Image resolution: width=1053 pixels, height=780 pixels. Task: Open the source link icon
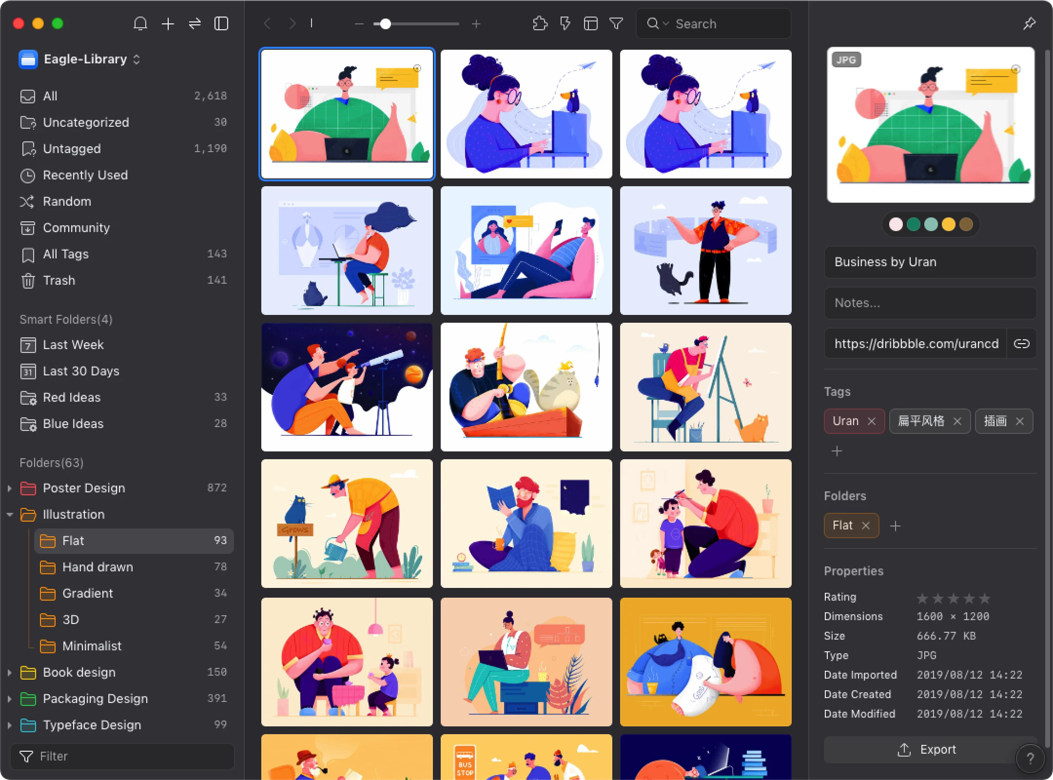(1021, 344)
